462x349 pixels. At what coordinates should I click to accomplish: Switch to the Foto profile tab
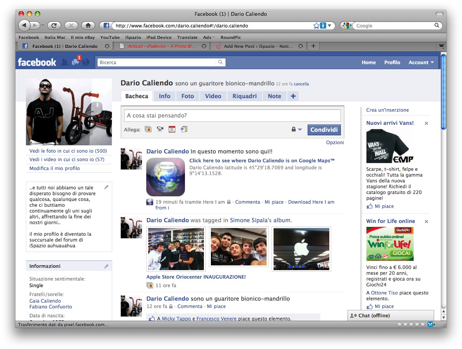point(188,96)
